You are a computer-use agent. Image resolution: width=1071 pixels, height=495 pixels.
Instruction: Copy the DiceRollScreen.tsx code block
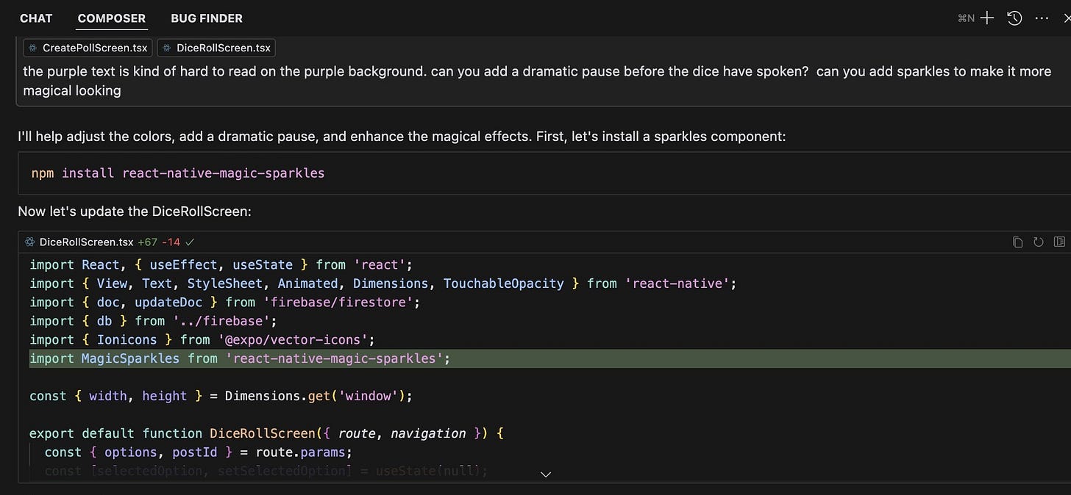coord(1018,242)
